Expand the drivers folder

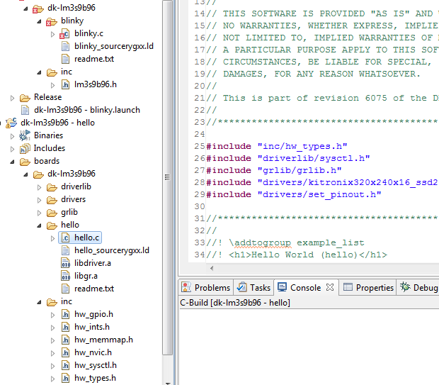pos(39,200)
